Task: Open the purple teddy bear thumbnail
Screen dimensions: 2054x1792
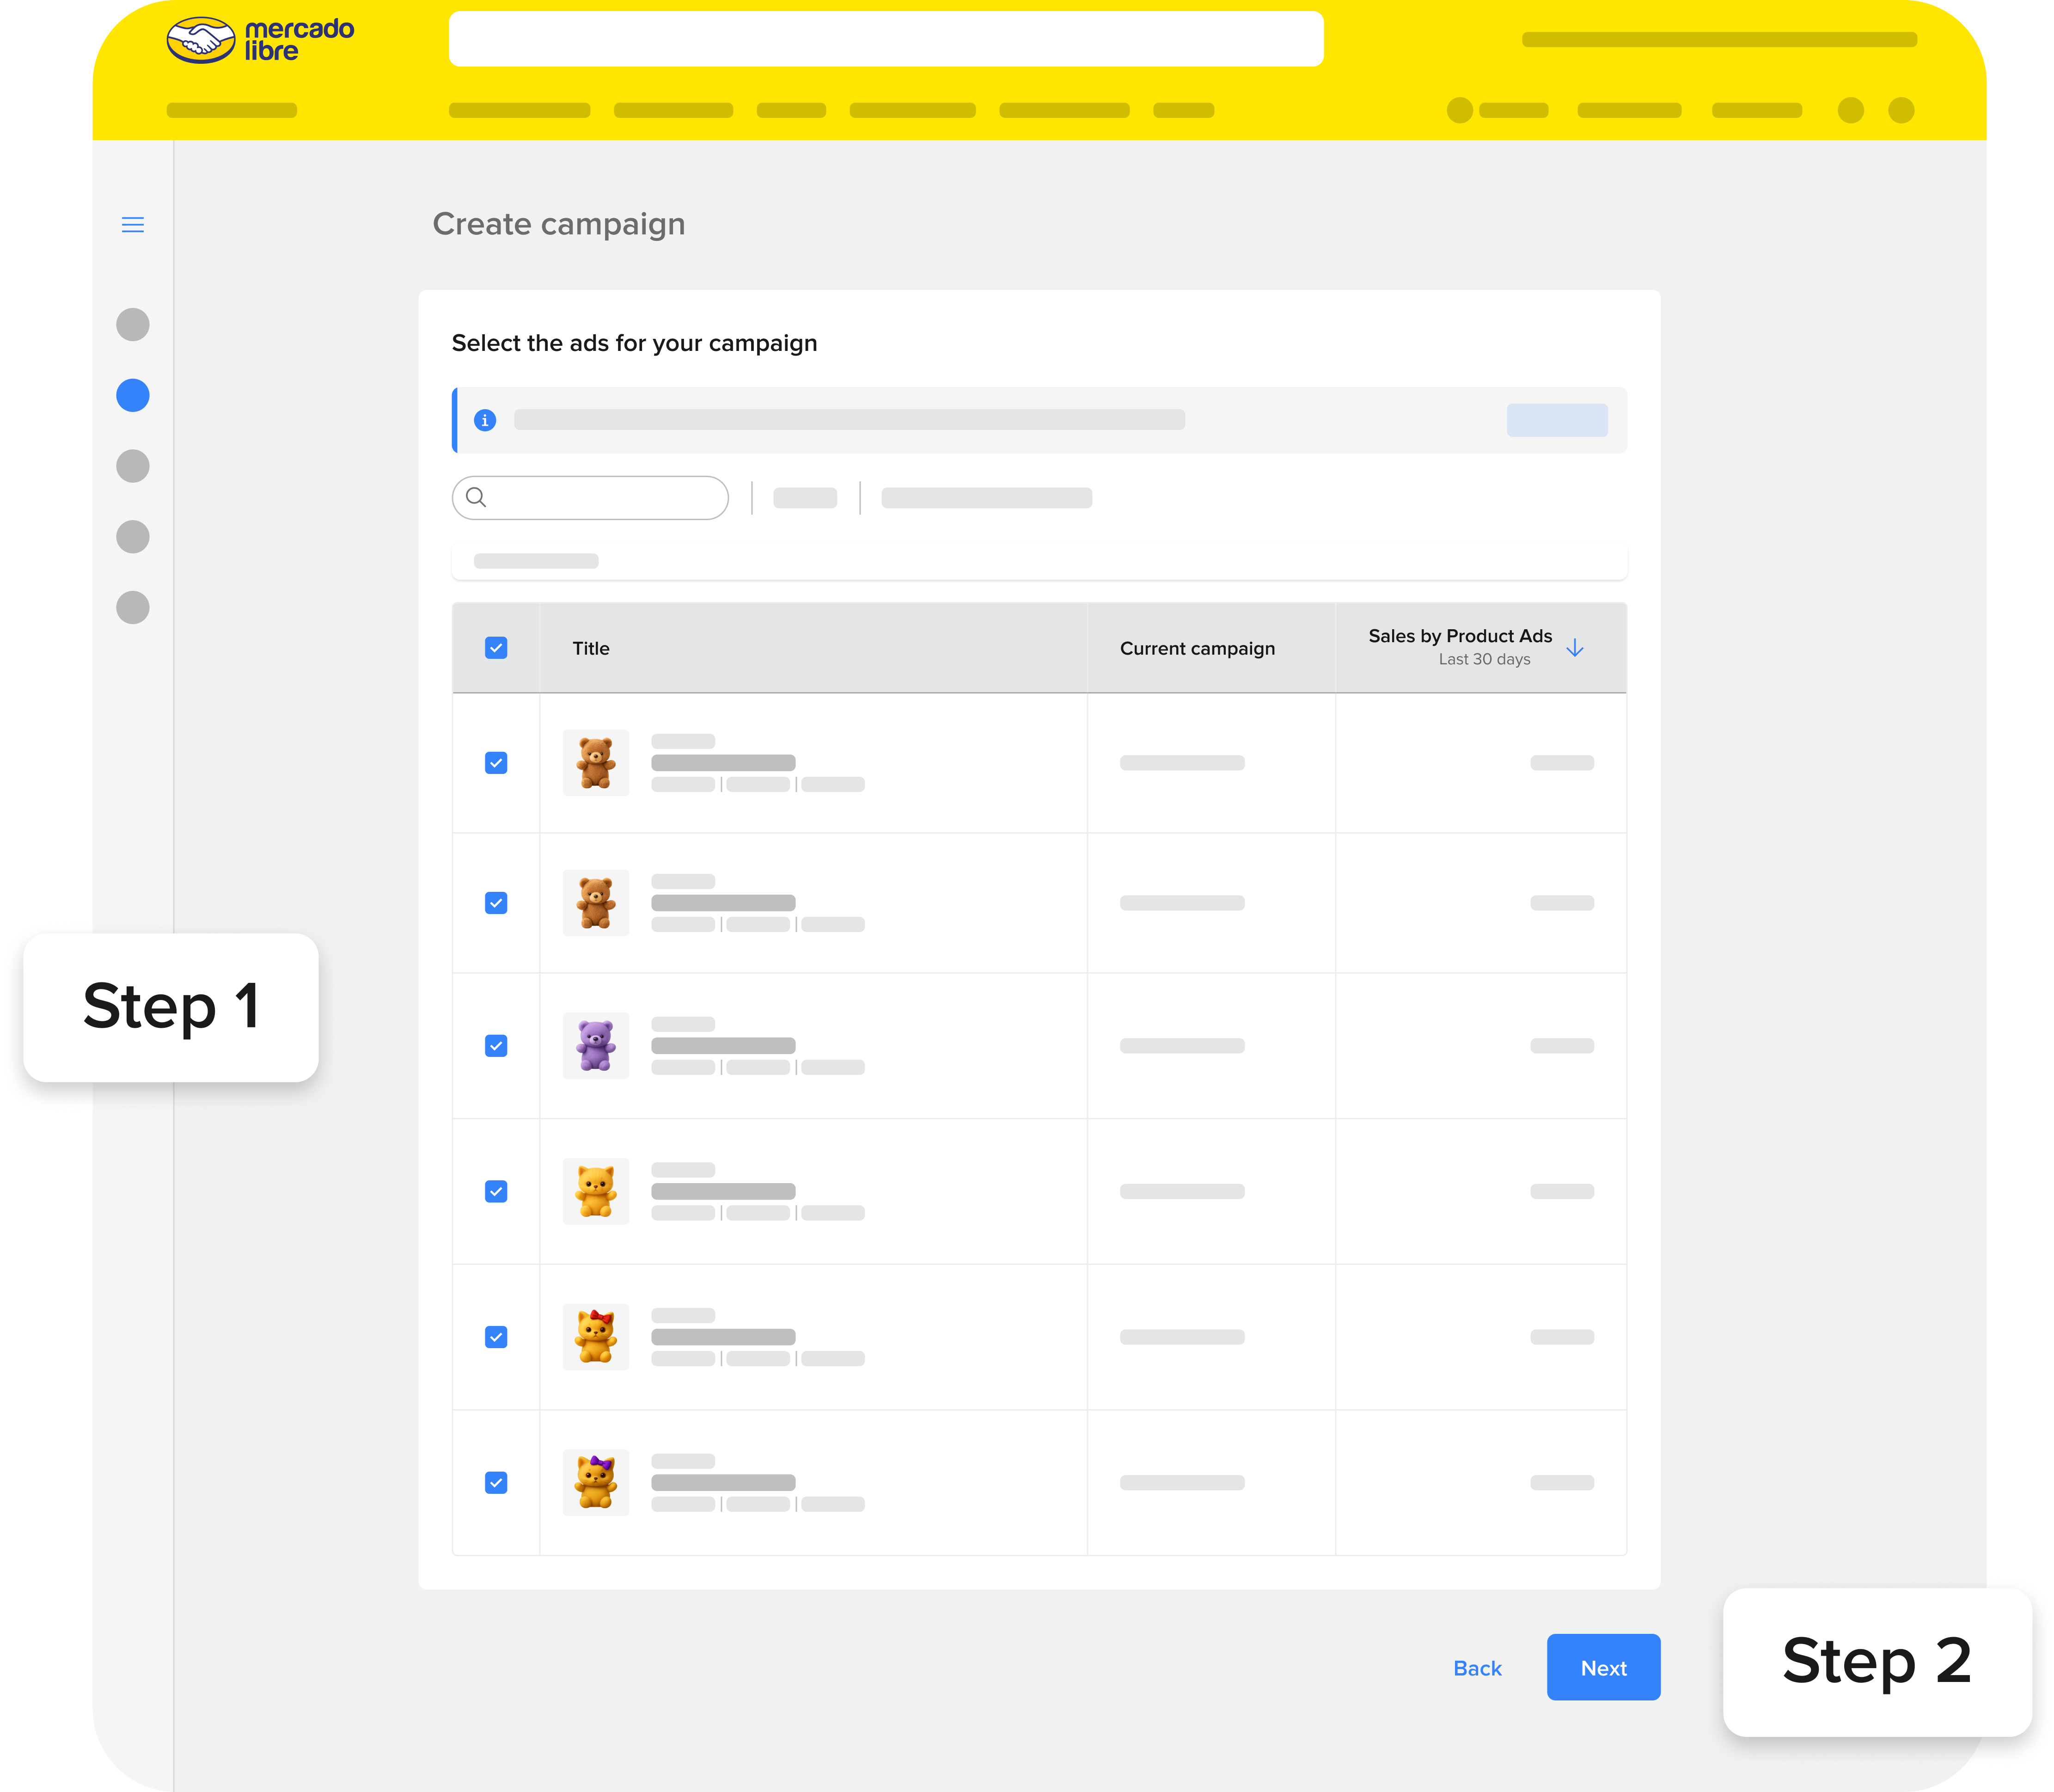Action: tap(596, 1045)
